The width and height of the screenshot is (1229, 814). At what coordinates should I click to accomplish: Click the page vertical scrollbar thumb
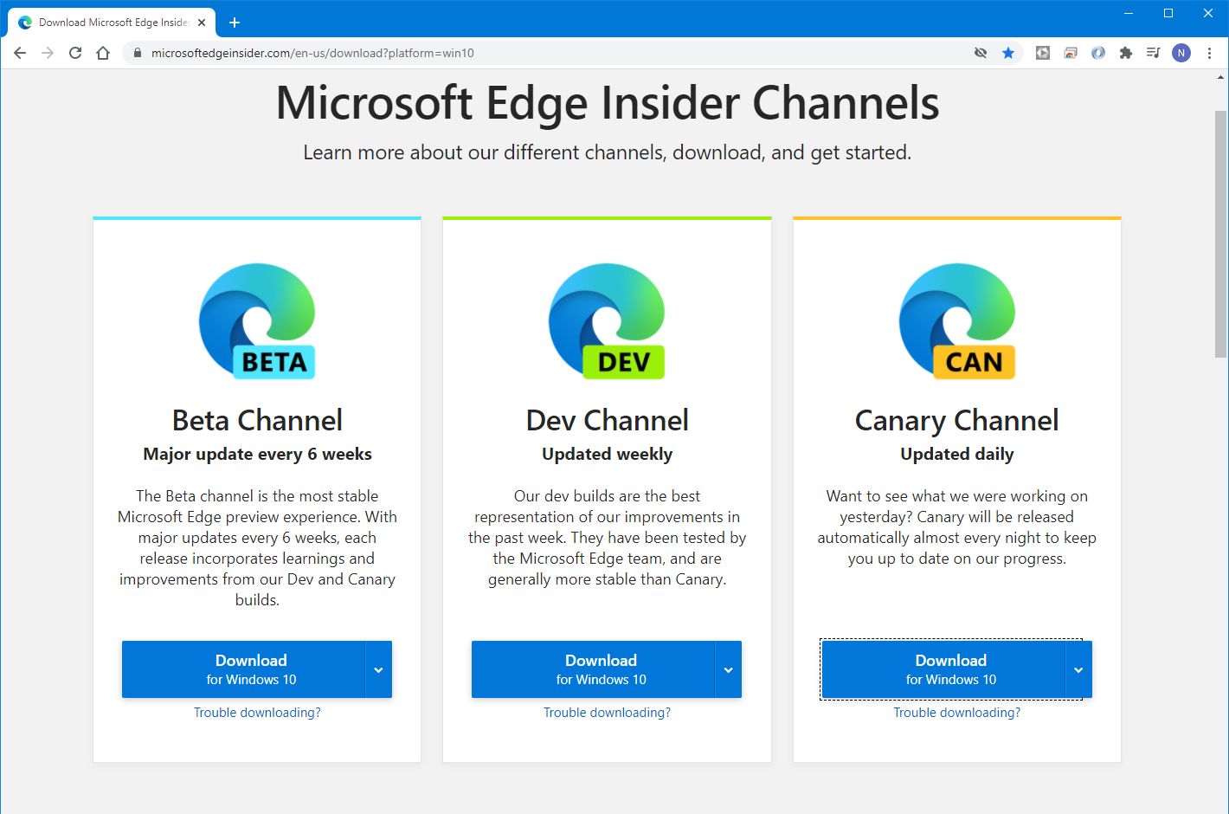coord(1220,234)
